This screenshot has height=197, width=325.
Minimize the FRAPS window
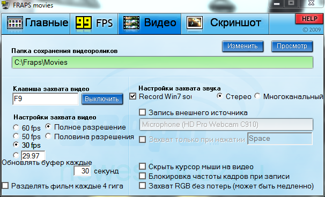pos(277,4)
